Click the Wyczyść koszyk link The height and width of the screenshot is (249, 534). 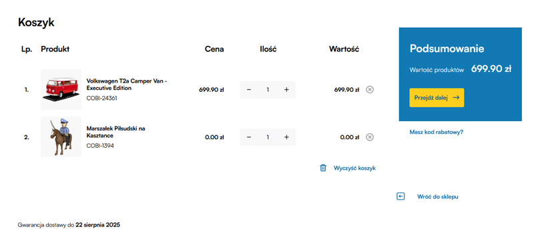coord(354,168)
